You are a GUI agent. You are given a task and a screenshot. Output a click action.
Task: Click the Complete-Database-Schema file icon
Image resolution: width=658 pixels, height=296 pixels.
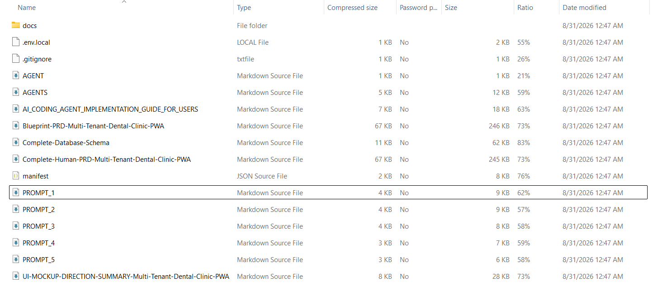coord(16,142)
